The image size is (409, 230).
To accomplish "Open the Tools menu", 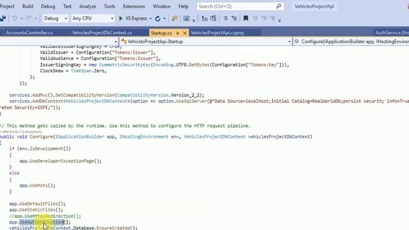I will pyautogui.click(x=109, y=6).
